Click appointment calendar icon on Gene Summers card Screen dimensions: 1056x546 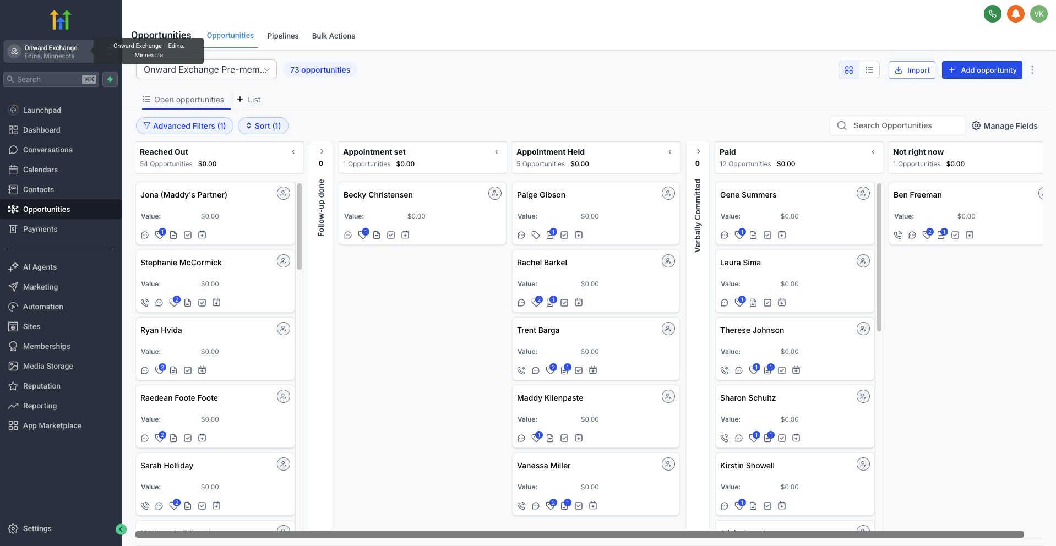[782, 235]
